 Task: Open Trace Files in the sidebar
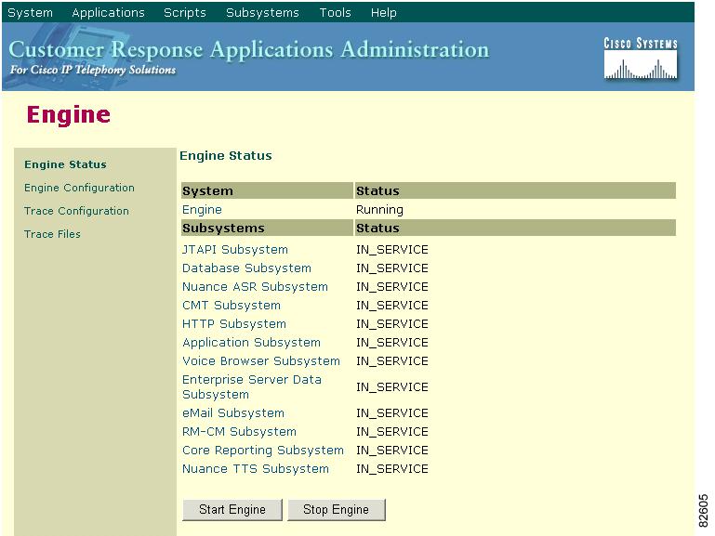pos(52,234)
